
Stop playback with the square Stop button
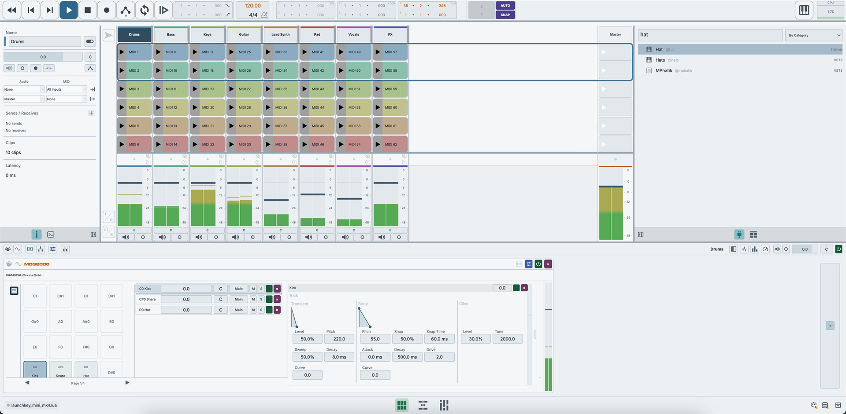click(88, 10)
